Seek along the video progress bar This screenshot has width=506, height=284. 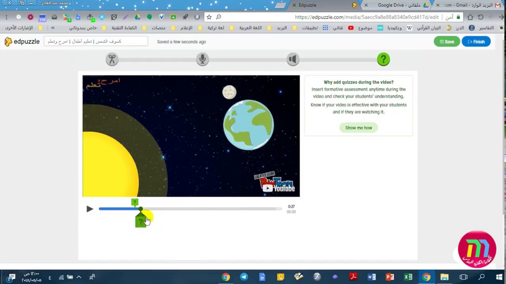point(190,209)
